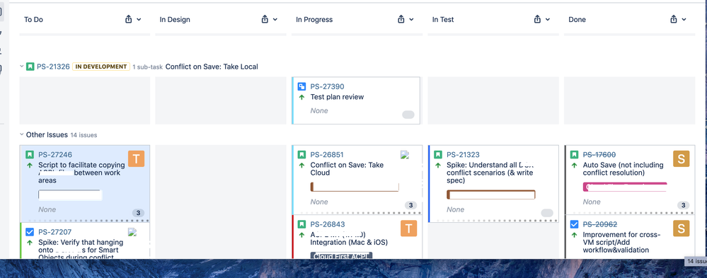
Task: Click the IN DEVELOPMENT status badge
Action: pyautogui.click(x=101, y=66)
